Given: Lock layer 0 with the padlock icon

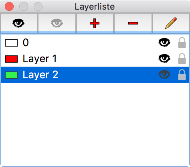Looking at the screenshot, I should tap(182, 43).
